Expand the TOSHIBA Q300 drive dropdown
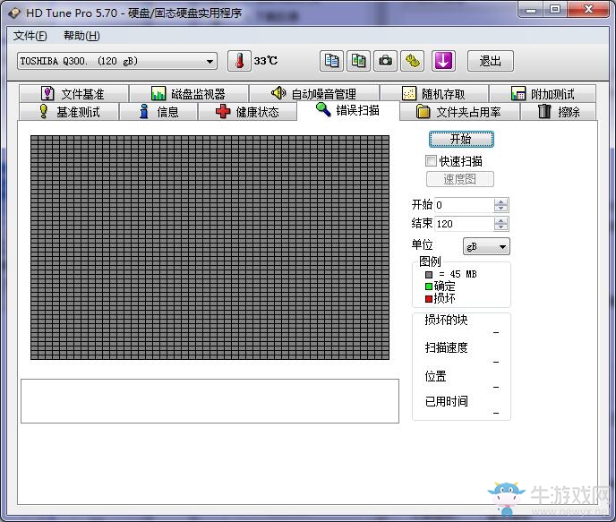616x522 pixels. [210, 61]
